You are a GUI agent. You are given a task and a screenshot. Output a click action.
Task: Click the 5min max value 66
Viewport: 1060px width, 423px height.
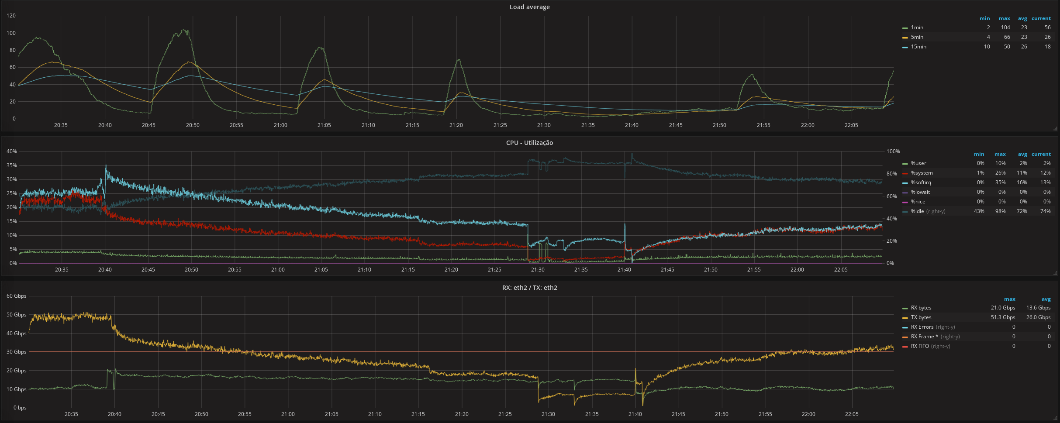tap(1007, 37)
